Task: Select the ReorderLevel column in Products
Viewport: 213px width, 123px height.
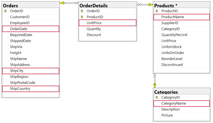Action: [x=182, y=59]
